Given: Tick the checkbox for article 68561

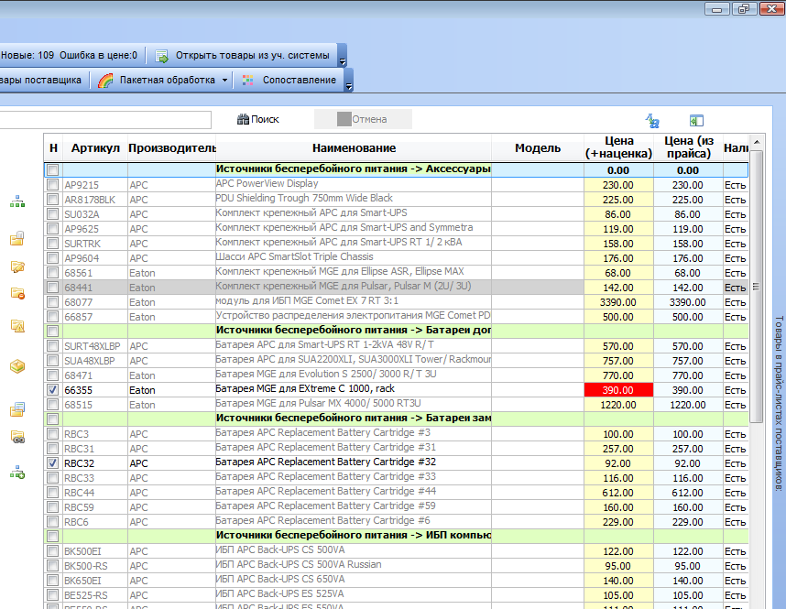Looking at the screenshot, I should point(52,273).
